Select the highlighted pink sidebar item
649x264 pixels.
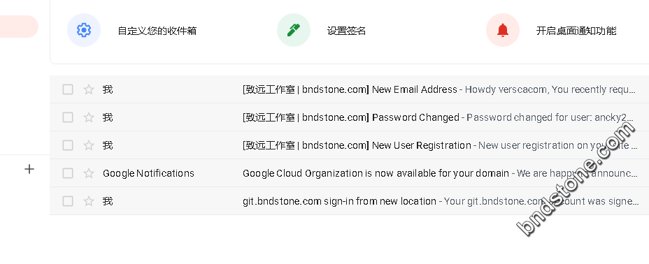pyautogui.click(x=19, y=27)
